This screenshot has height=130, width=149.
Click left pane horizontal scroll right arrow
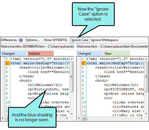pyautogui.click(x=67, y=119)
